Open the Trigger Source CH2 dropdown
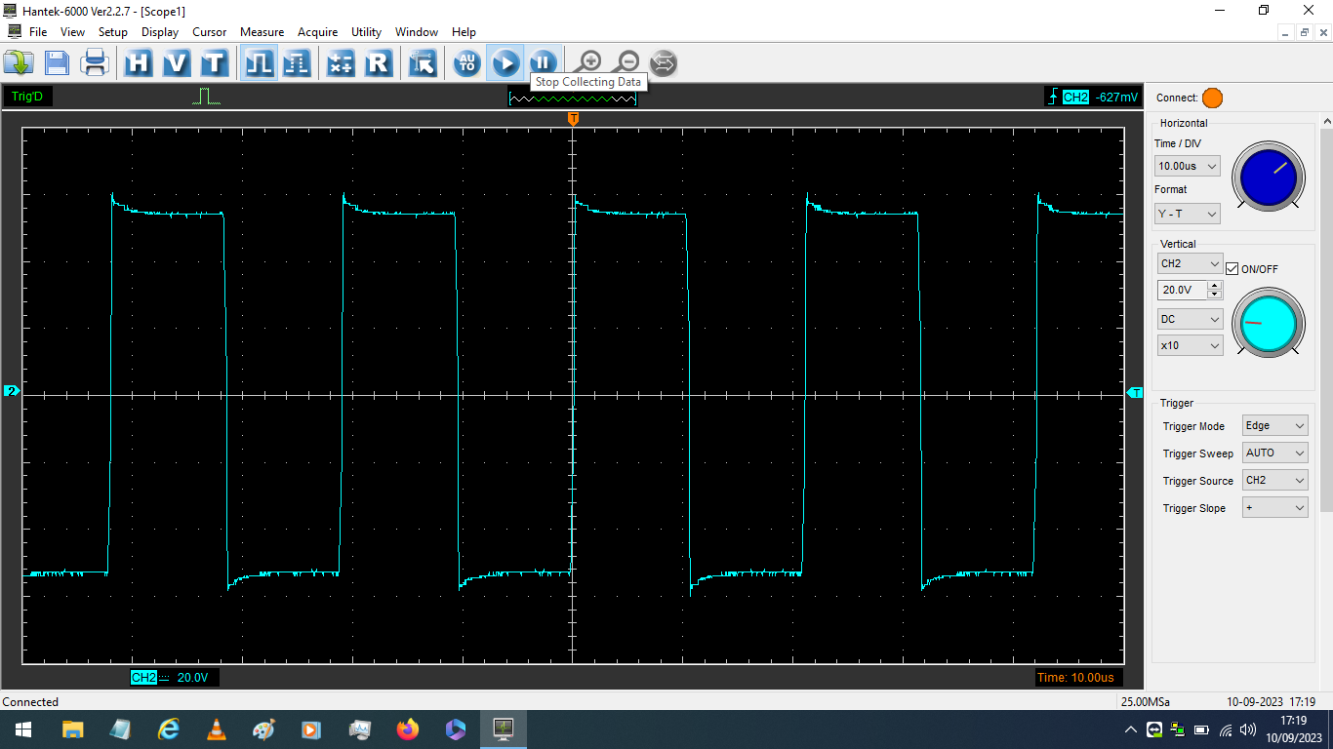Viewport: 1333px width, 749px height. [1274, 480]
